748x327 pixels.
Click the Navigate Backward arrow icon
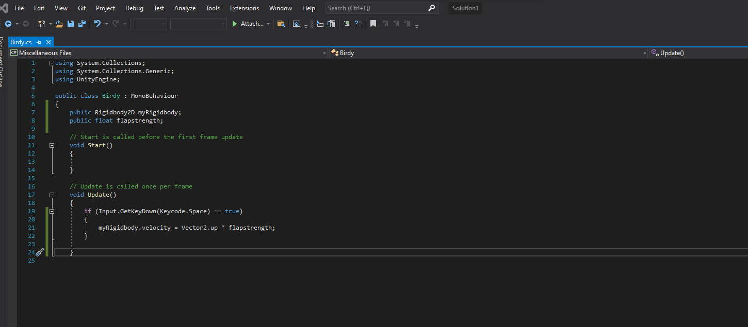click(8, 24)
